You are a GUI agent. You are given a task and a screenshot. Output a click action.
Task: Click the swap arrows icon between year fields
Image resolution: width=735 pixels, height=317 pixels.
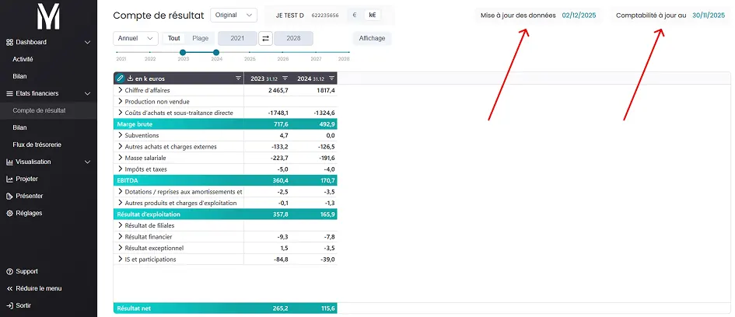pyautogui.click(x=265, y=38)
